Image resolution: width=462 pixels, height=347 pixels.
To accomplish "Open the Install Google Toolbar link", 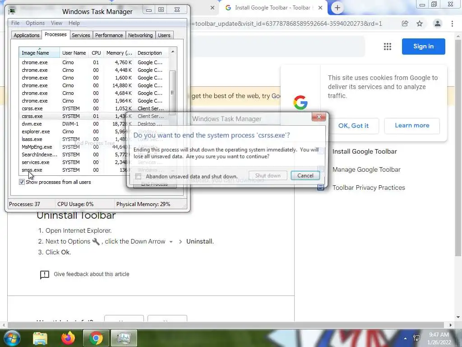I will tap(365, 152).
